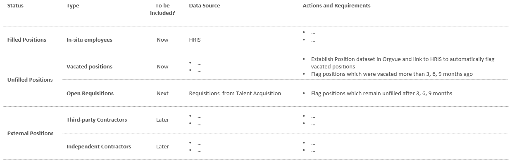The width and height of the screenshot is (512, 162).
Task: Select 'Requisitions from Talent Acquisition' text
Action: 235,93
